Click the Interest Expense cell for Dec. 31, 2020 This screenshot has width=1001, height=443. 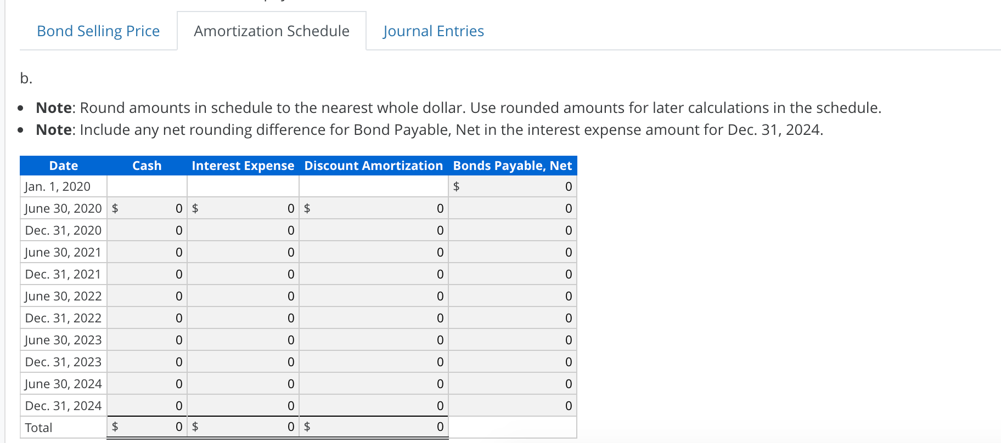pos(243,230)
